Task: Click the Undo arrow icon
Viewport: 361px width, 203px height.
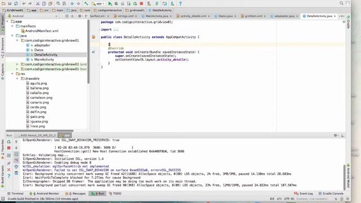Action: (x=24, y=3)
